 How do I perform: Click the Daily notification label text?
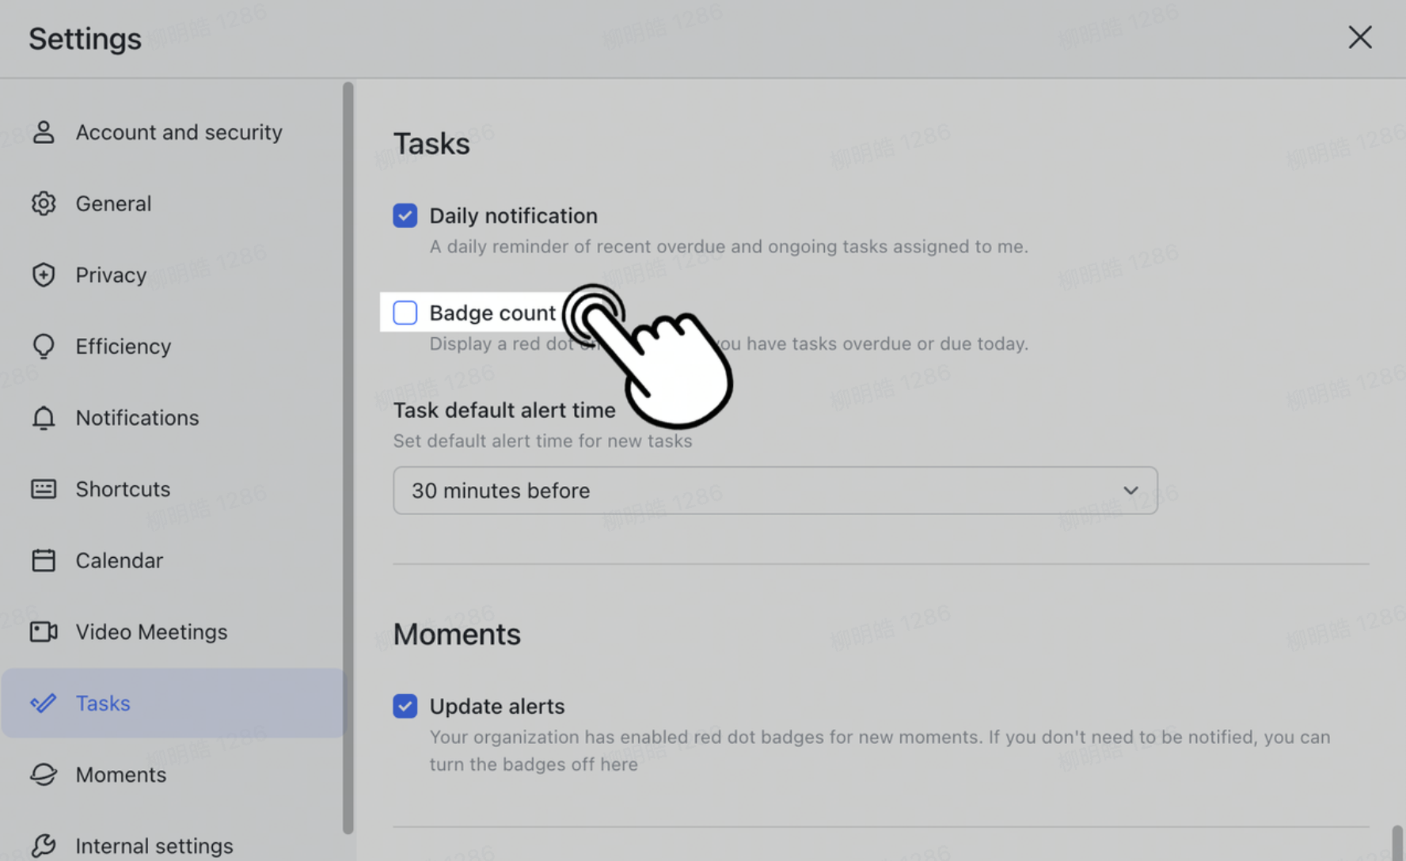513,215
